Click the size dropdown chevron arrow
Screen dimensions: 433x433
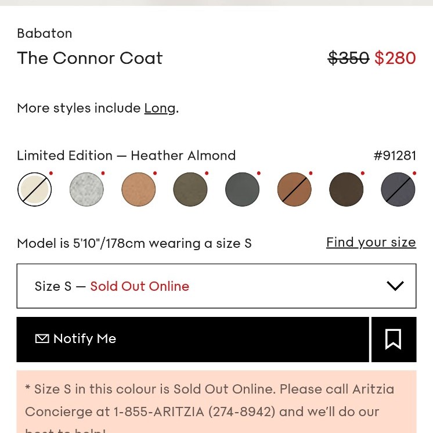(x=395, y=286)
